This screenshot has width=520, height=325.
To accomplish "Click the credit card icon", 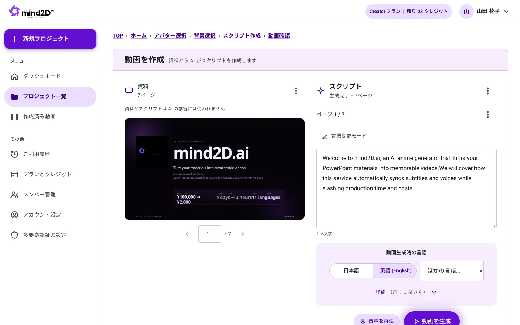I will [14, 174].
